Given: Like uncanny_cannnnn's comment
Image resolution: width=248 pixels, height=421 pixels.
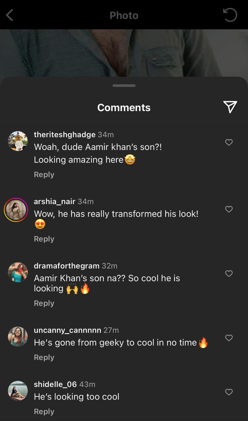Looking at the screenshot, I should point(229,338).
